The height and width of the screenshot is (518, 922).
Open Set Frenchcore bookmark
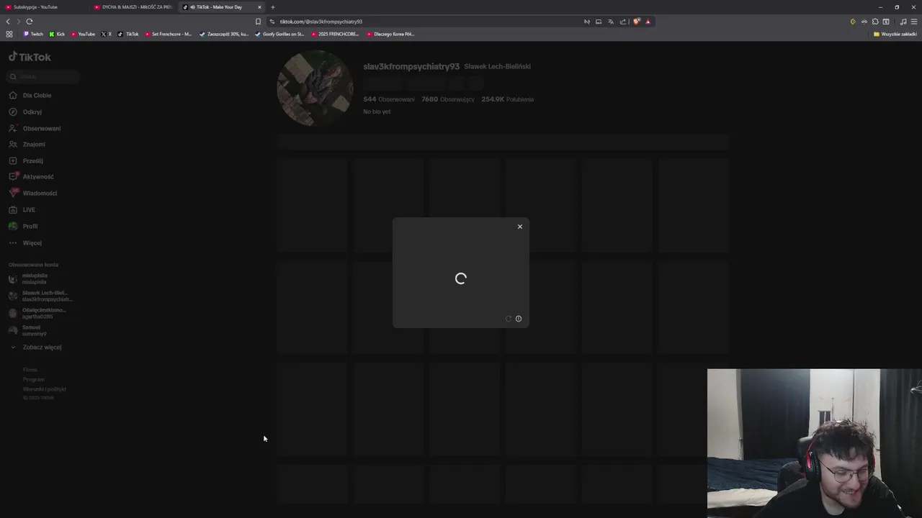click(169, 34)
